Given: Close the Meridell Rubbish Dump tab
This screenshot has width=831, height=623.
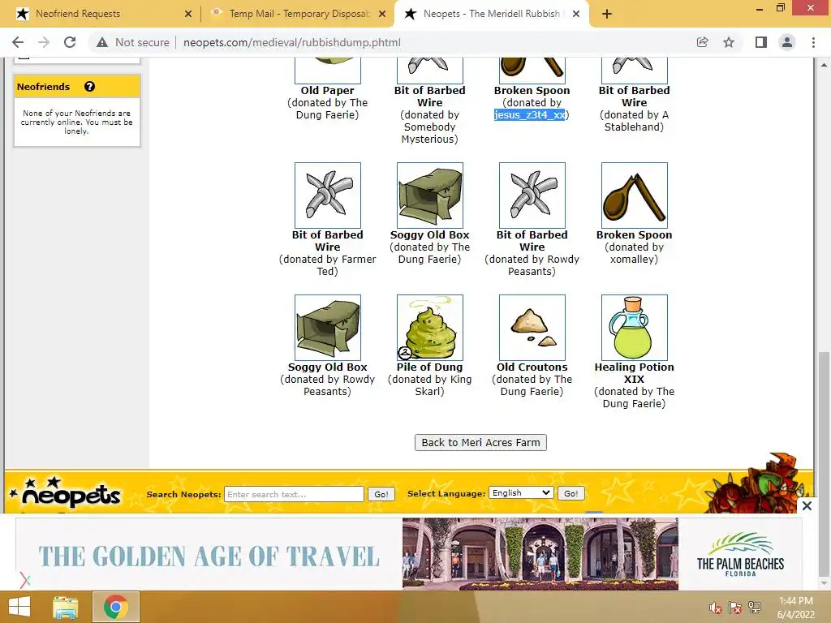Looking at the screenshot, I should click(x=577, y=15).
